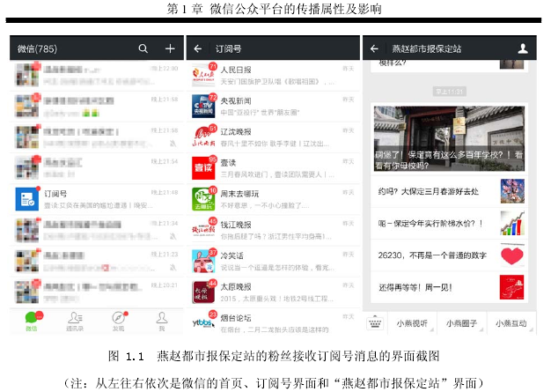The image size is (551, 392).
Task: Open the 小燕视听 menu
Action: [x=412, y=323]
